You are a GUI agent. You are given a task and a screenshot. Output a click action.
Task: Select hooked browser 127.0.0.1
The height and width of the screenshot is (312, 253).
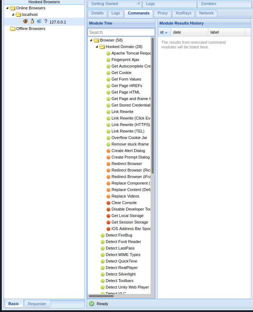pyautogui.click(x=44, y=22)
